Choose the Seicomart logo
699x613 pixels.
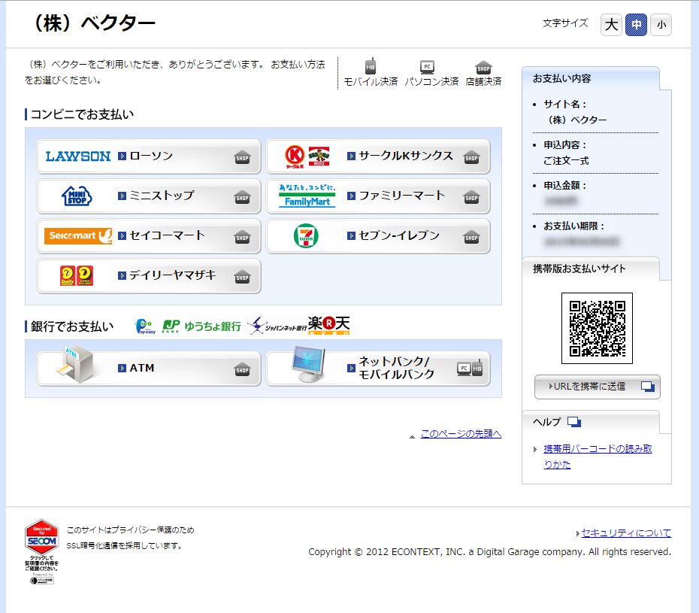coord(78,235)
